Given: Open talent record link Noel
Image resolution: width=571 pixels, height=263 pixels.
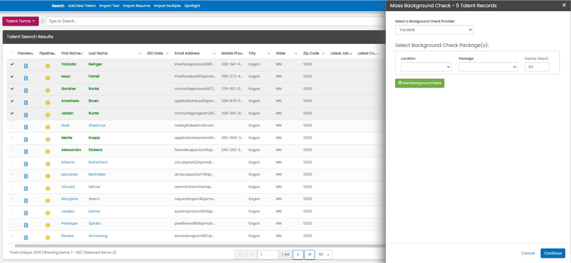Looking at the screenshot, I should pos(65,125).
